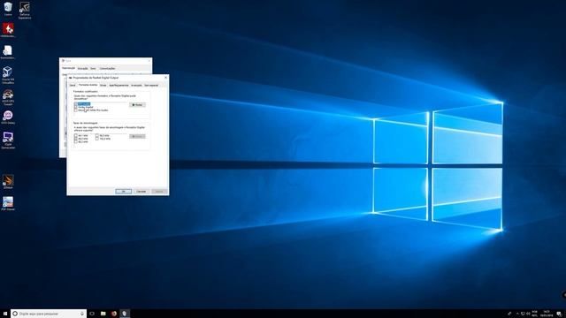The image size is (566, 318).
Task: Open the Action Center notifications icon
Action: tap(559, 314)
